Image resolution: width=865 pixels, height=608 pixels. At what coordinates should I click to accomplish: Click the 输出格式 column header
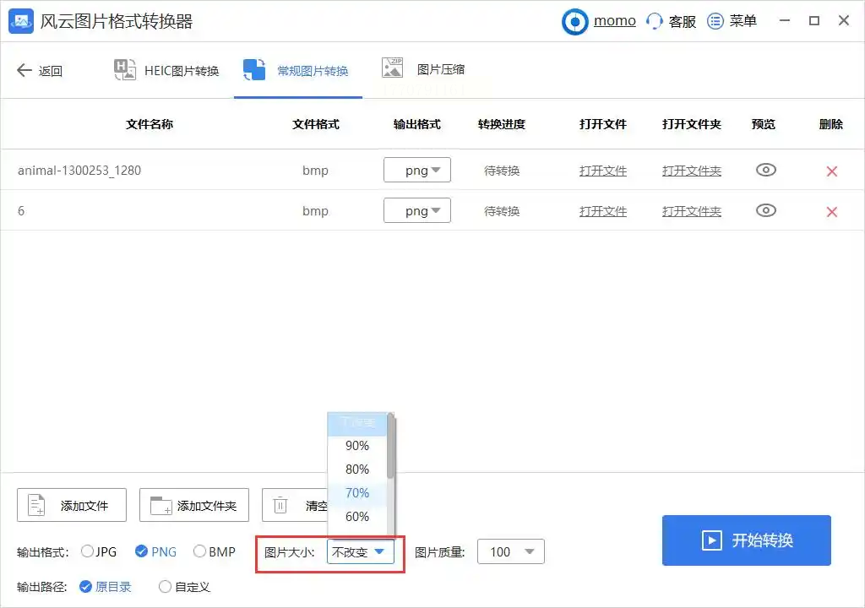(x=417, y=124)
